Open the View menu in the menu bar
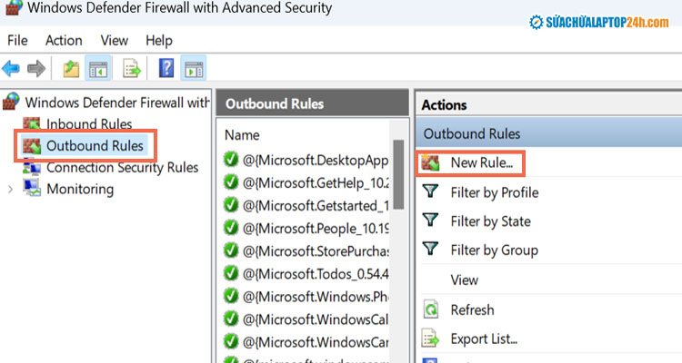 (114, 40)
